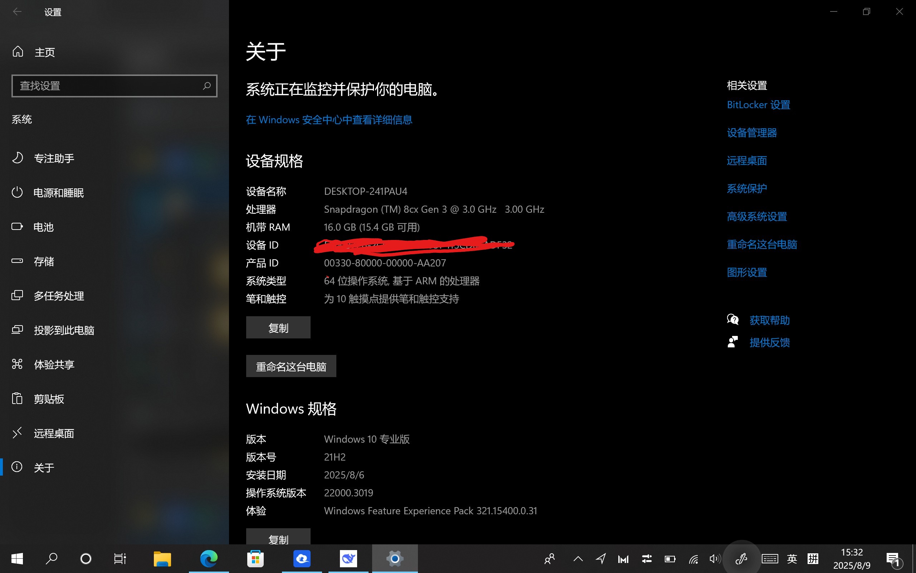916x573 pixels.
Task: Open the search icon in find settings box
Action: click(206, 86)
